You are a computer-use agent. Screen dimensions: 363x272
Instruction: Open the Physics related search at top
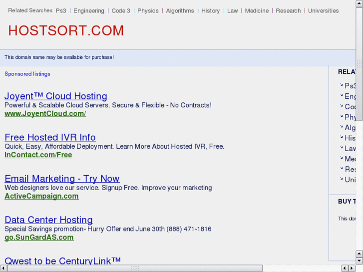point(148,10)
